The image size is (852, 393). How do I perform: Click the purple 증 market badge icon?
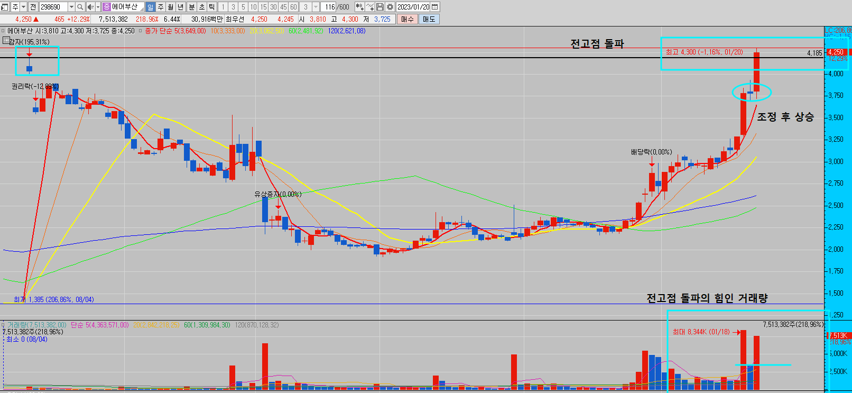[x=106, y=7]
